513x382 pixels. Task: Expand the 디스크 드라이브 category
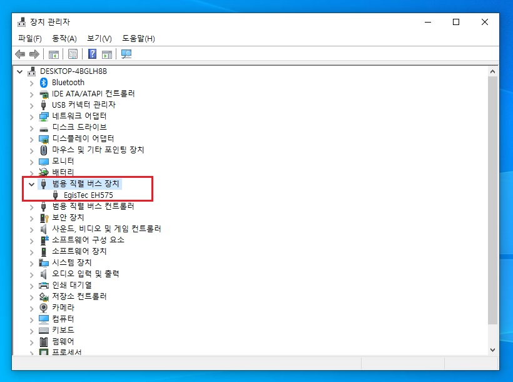pyautogui.click(x=31, y=128)
